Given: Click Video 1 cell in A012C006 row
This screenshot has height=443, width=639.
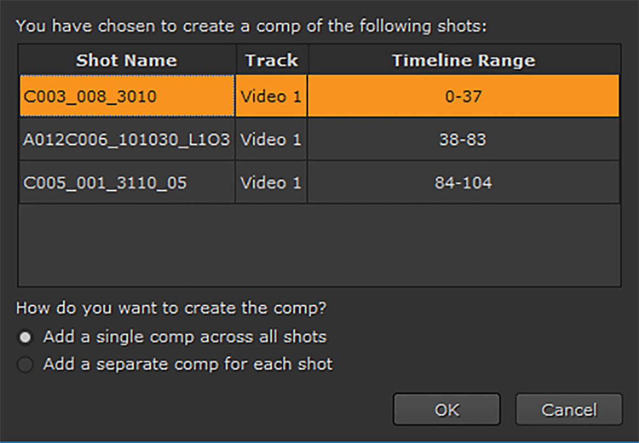Looking at the screenshot, I should (271, 140).
